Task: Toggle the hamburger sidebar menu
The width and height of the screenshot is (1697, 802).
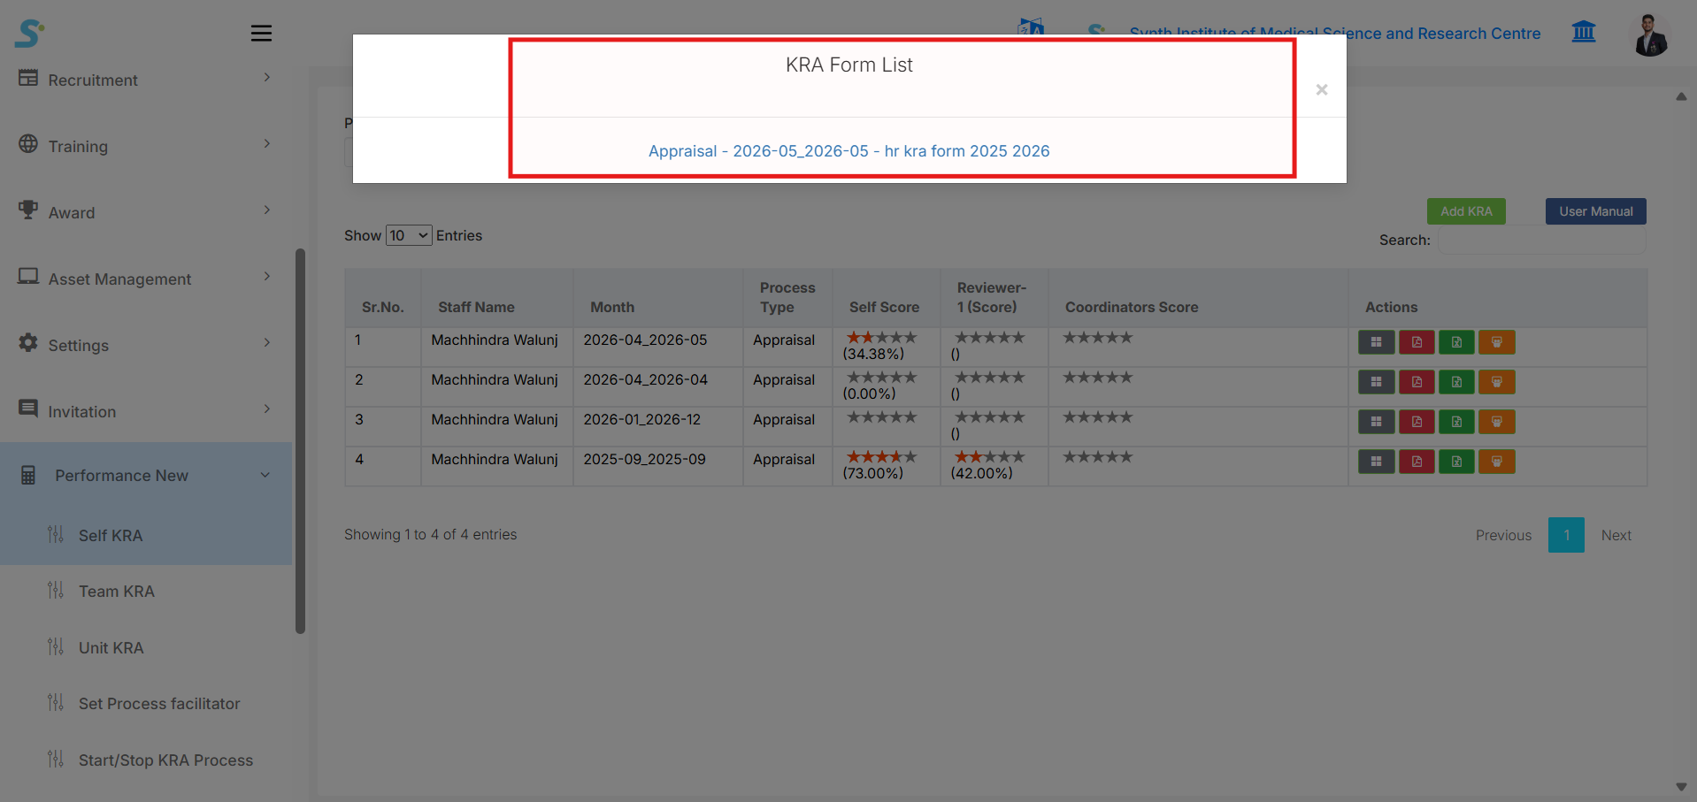Action: click(261, 34)
